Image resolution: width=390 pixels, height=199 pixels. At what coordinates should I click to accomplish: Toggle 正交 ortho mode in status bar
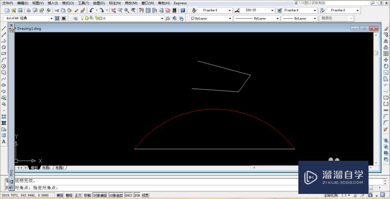[78, 195]
